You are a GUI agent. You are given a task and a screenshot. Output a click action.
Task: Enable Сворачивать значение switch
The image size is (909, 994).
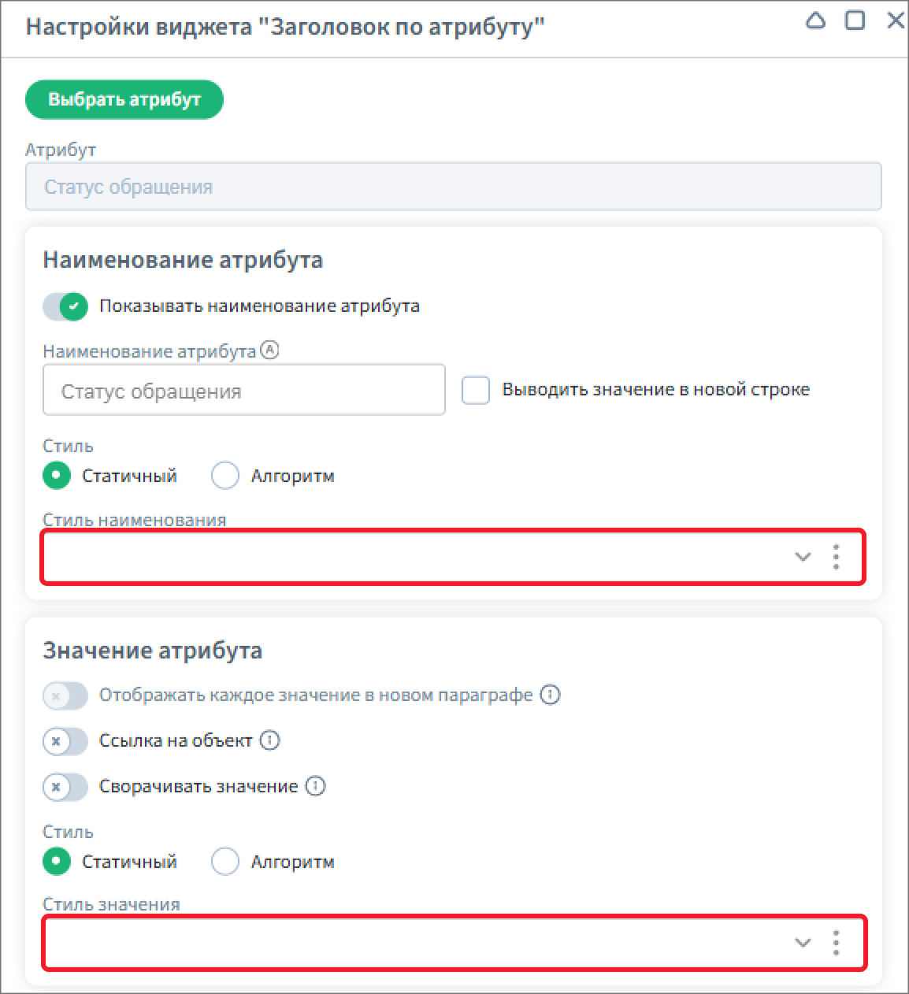point(65,787)
